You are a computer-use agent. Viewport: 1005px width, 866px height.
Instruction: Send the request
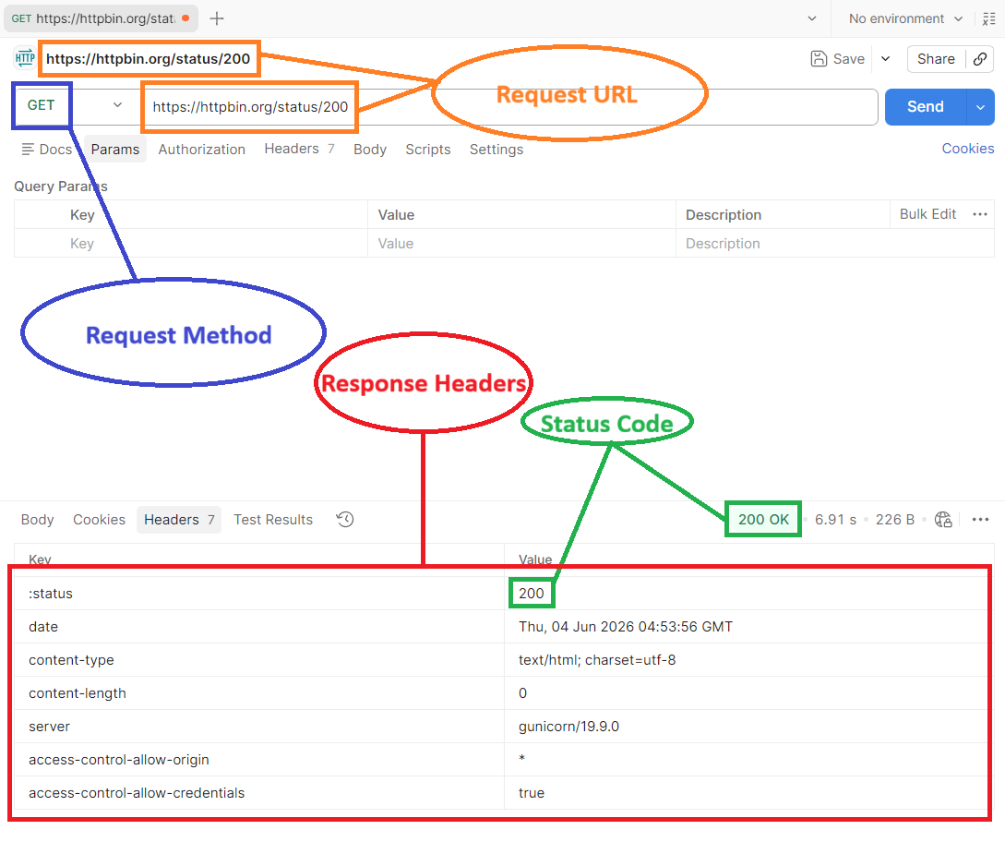[925, 107]
